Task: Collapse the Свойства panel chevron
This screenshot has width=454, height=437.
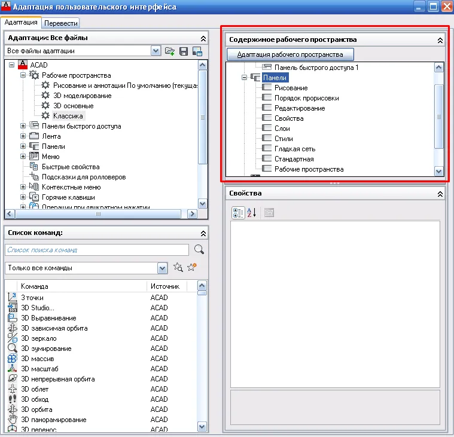Action: coord(440,194)
